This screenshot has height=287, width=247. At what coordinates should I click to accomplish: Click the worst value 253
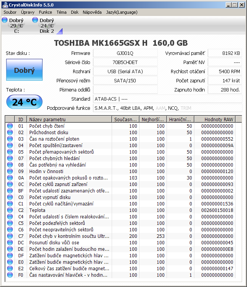[160, 236]
